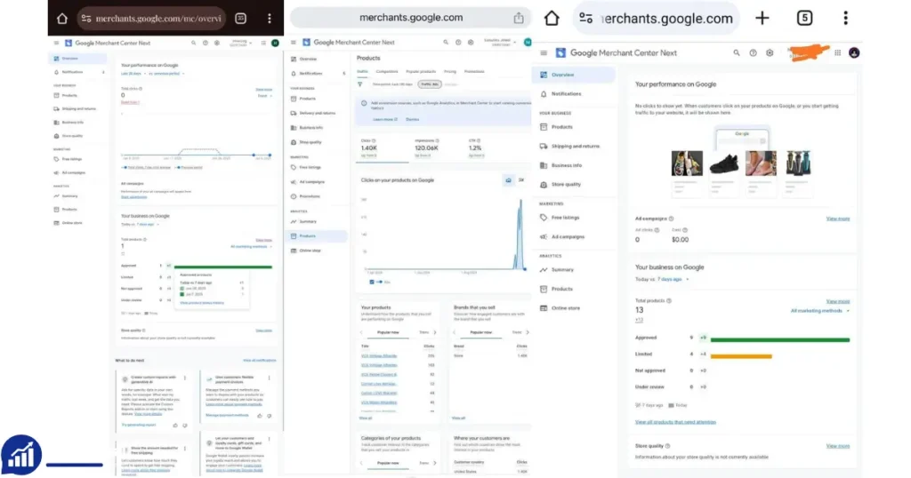The image size is (911, 478).
Task: Open the tab switcher in the left dark browser
Action: tap(240, 19)
